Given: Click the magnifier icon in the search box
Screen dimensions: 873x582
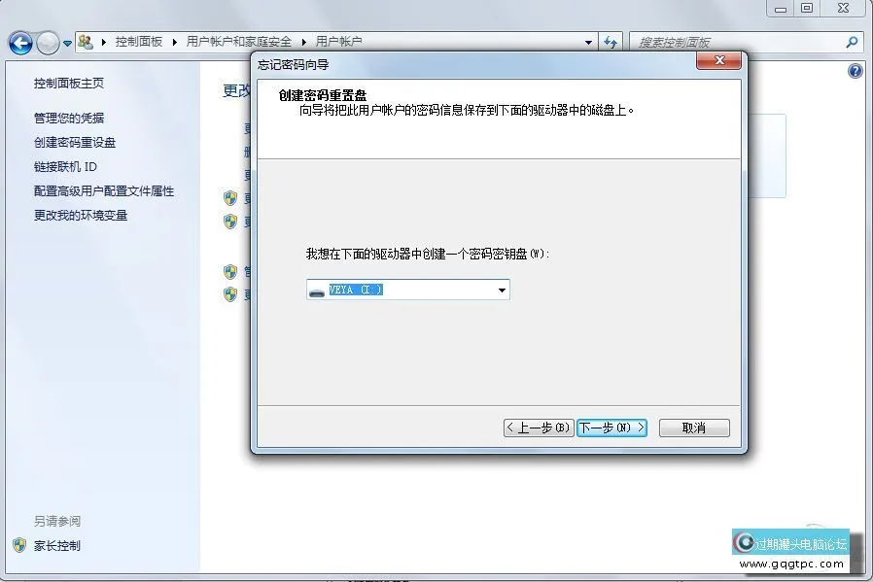Looking at the screenshot, I should click(852, 42).
